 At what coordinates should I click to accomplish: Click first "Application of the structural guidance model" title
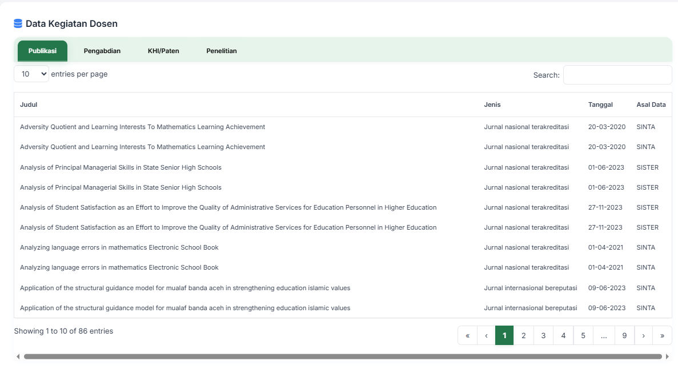[185, 288]
